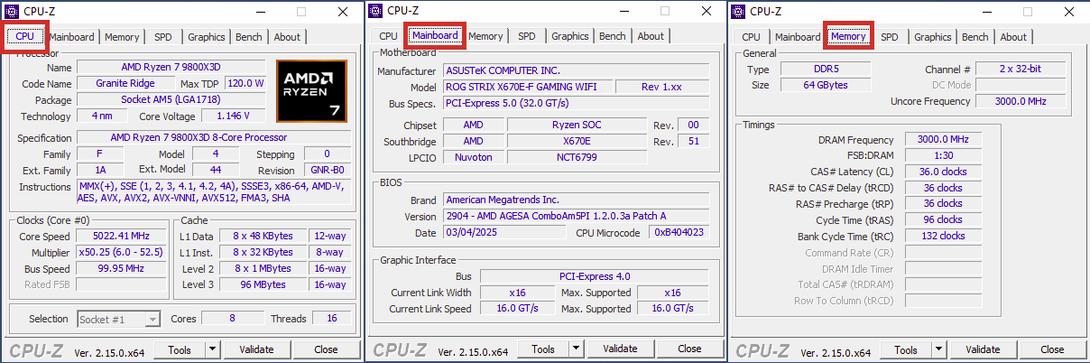Close left CPU-Z window with X
The image size is (1090, 363).
pyautogui.click(x=343, y=12)
